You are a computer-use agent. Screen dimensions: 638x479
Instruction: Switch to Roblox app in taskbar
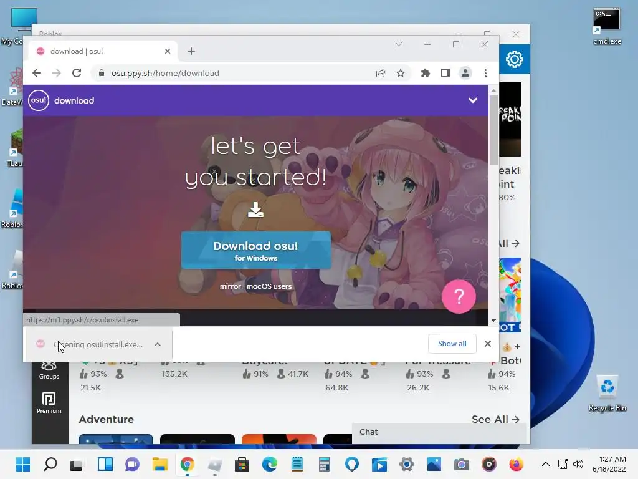214,464
